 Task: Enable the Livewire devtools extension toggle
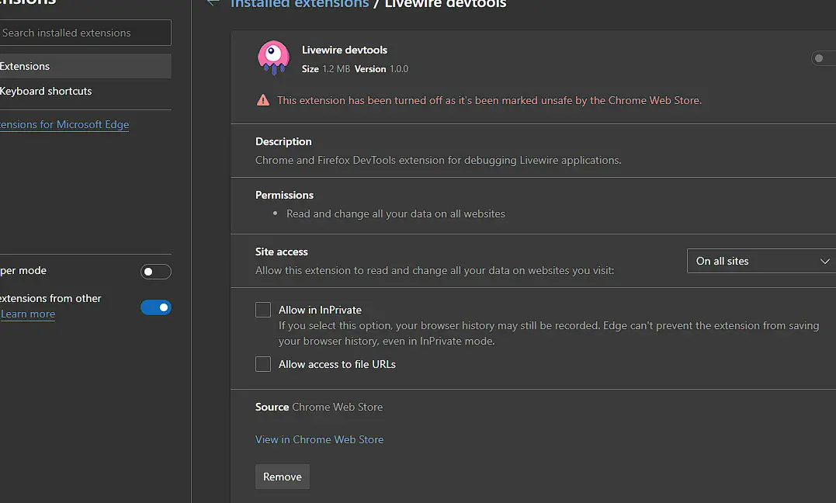click(824, 58)
